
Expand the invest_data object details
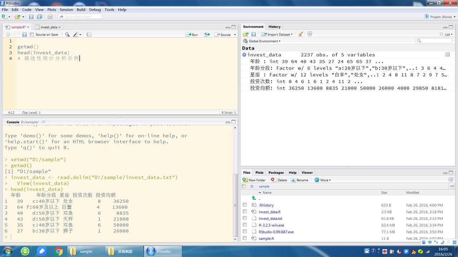click(x=244, y=55)
